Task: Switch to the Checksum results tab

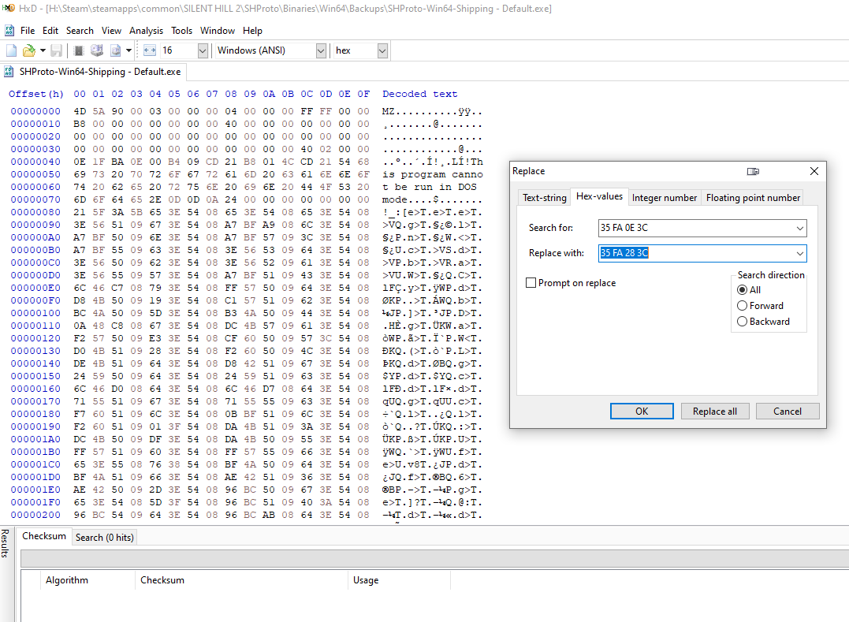Action: [x=44, y=536]
